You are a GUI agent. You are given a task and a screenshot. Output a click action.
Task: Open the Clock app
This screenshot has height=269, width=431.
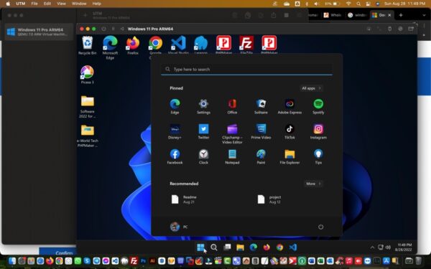(203, 156)
